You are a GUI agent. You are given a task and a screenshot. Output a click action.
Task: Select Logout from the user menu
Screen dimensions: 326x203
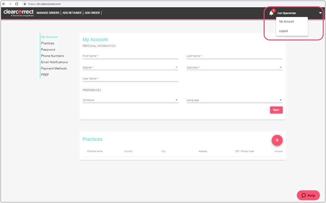point(284,31)
